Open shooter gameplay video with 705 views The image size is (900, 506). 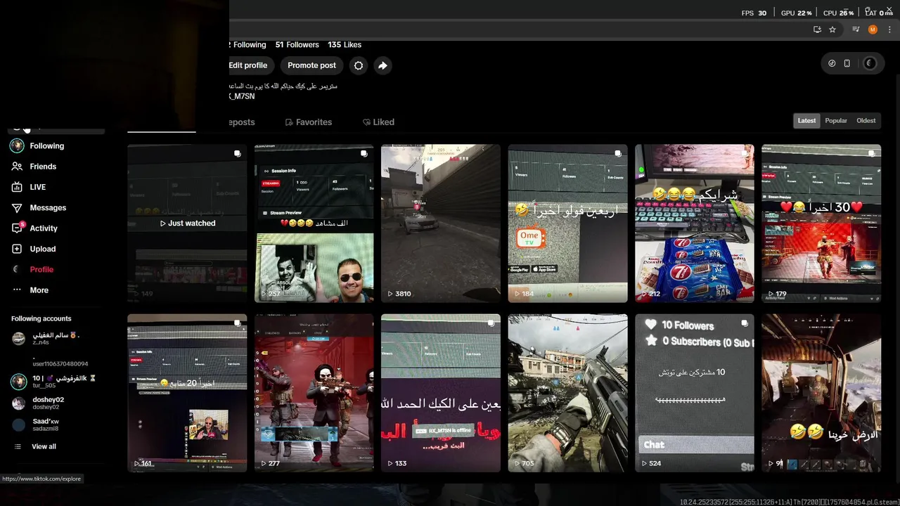(568, 393)
